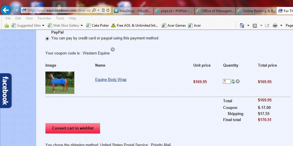Switch to the HikaShop browser tab
This screenshot has width=293, height=146.
133,11
